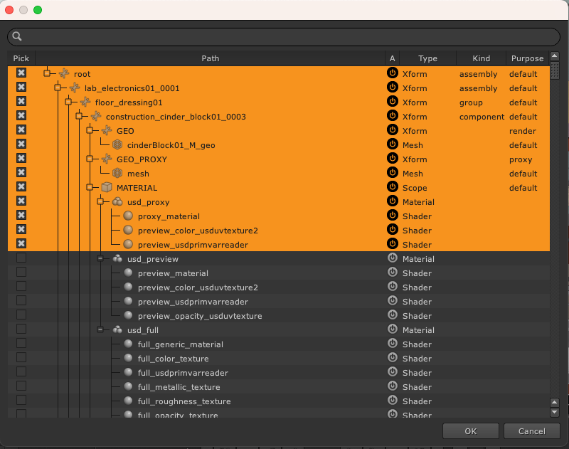Collapse the usd_preview material node
Image resolution: width=569 pixels, height=449 pixels.
[100, 258]
